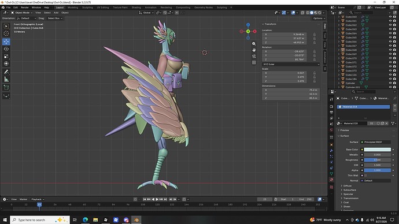
Task: Toggle camera view icon in viewport
Action: [254, 56]
